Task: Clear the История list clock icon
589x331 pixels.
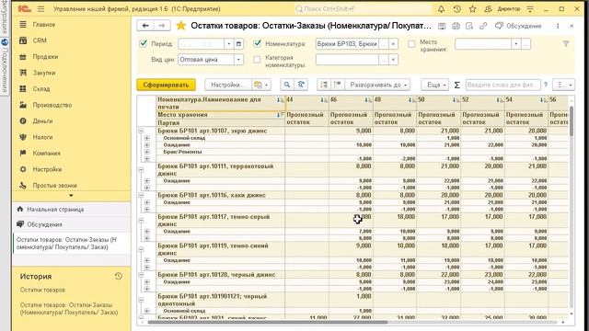Action: point(119,276)
